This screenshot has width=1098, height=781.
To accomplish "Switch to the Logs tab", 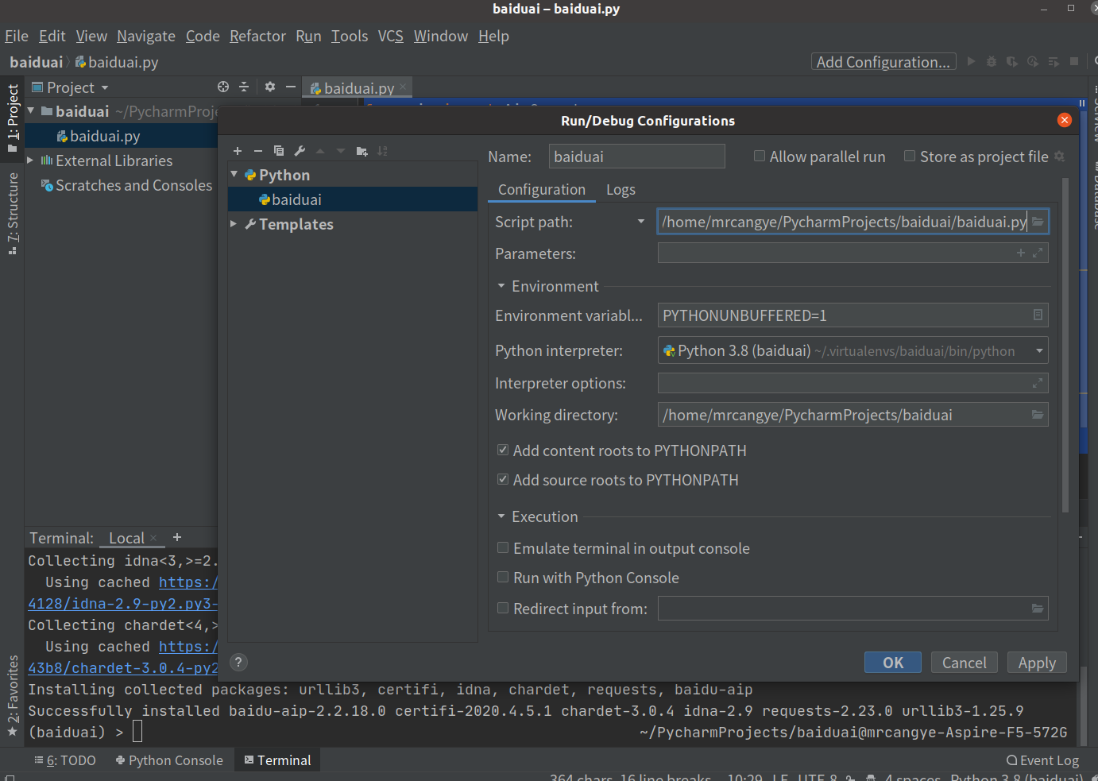I will [621, 190].
